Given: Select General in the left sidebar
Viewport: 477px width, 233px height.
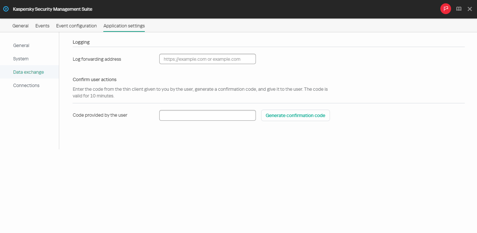Looking at the screenshot, I should [x=21, y=45].
